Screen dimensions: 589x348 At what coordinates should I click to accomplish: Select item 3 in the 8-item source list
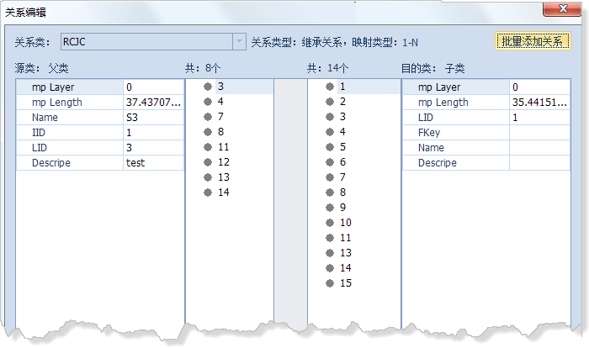(220, 87)
